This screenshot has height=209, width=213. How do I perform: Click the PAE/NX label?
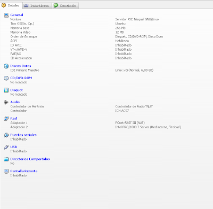tap(15, 54)
